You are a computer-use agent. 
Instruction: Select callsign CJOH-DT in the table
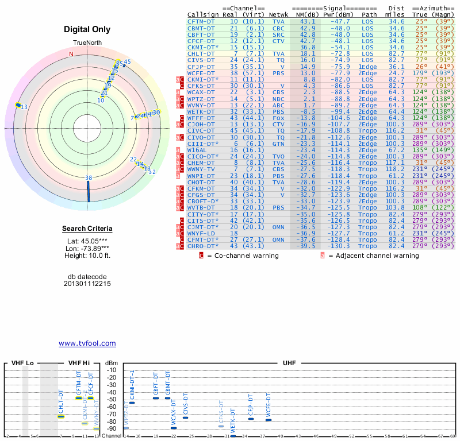point(201,124)
